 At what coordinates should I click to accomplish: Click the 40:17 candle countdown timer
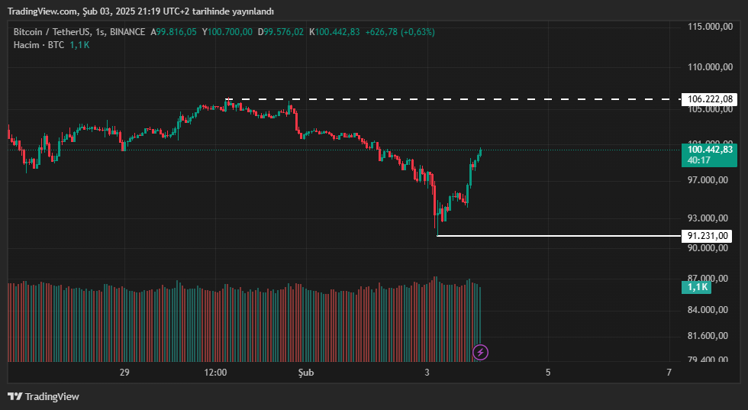coord(699,160)
